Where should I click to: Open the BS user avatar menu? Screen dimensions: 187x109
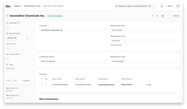coord(178,6)
